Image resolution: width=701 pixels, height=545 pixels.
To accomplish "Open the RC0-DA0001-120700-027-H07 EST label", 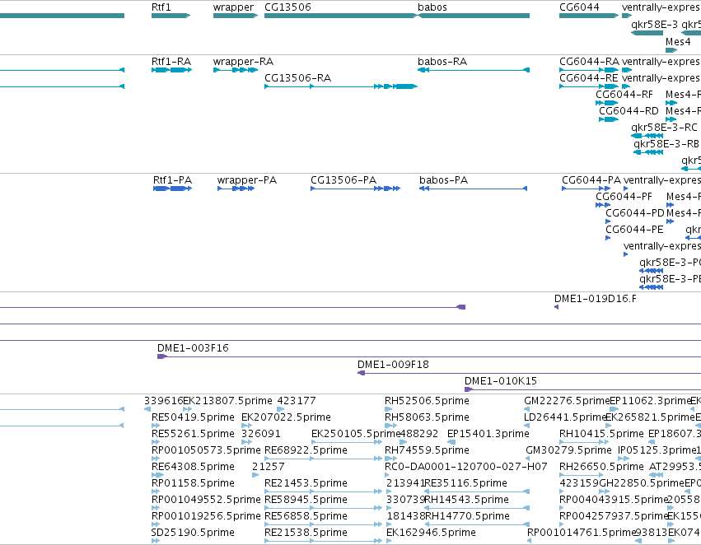I will [x=466, y=468].
